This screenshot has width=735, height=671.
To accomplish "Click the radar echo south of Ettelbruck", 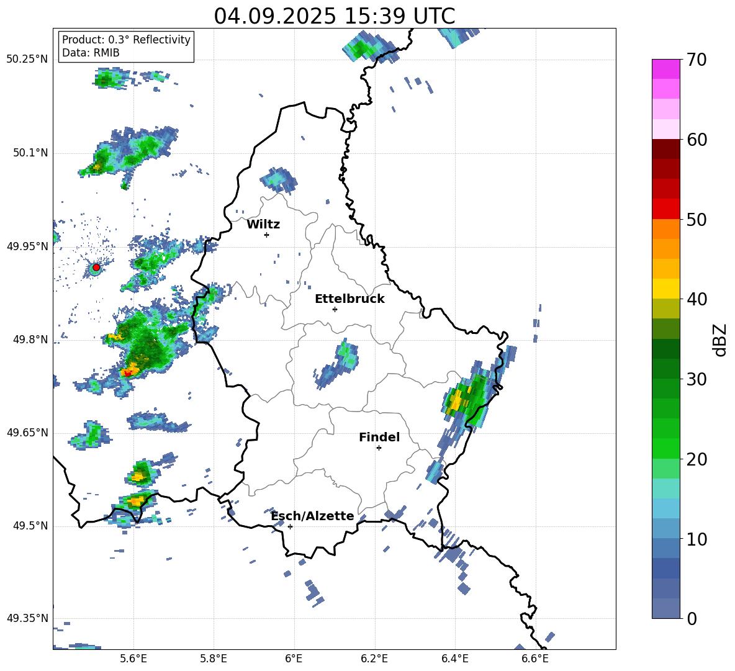I will coord(338,364).
